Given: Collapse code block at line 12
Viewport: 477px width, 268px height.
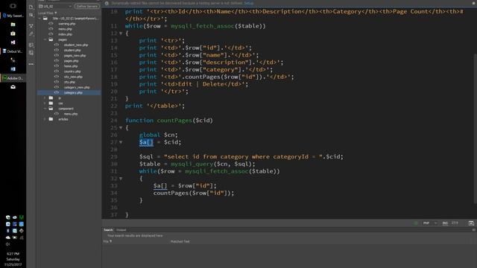Looking at the screenshot, I should point(121,33).
